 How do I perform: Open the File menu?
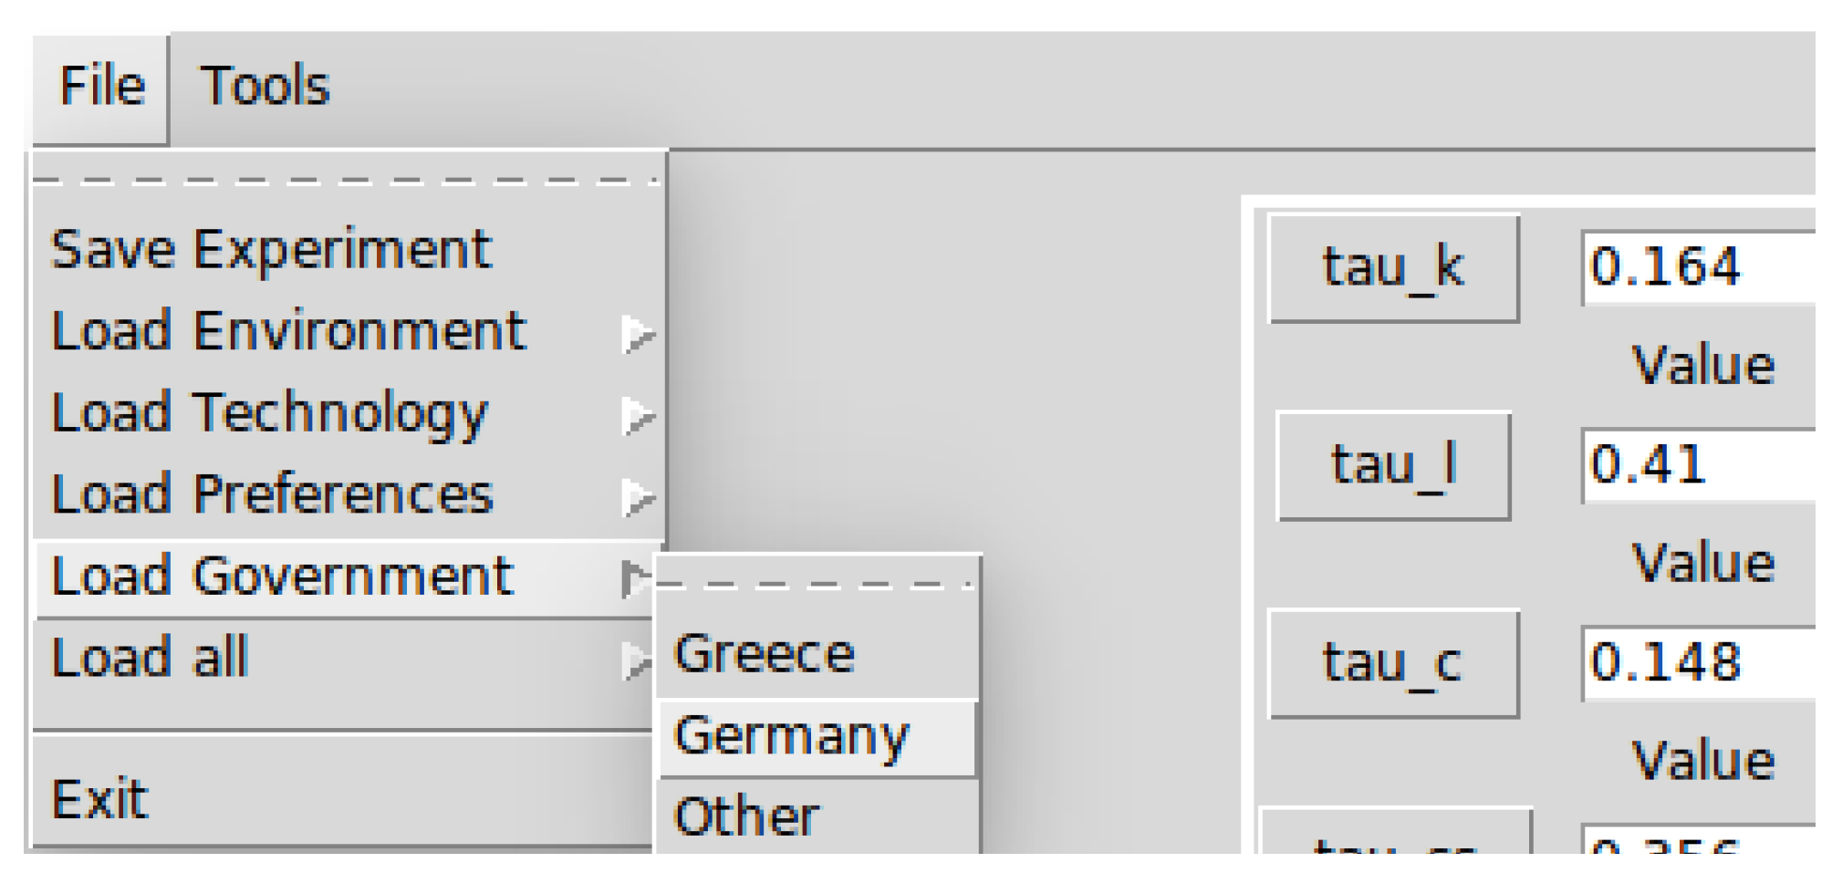(x=101, y=88)
